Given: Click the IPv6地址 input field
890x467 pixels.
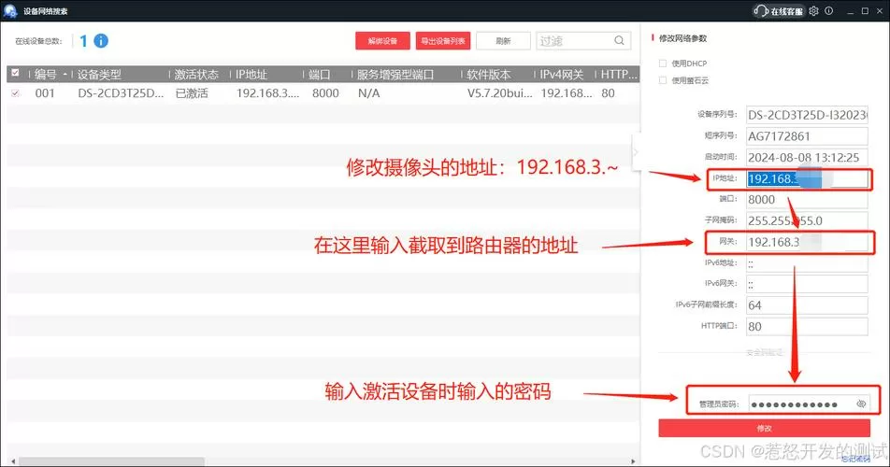Looking at the screenshot, I should click(807, 263).
